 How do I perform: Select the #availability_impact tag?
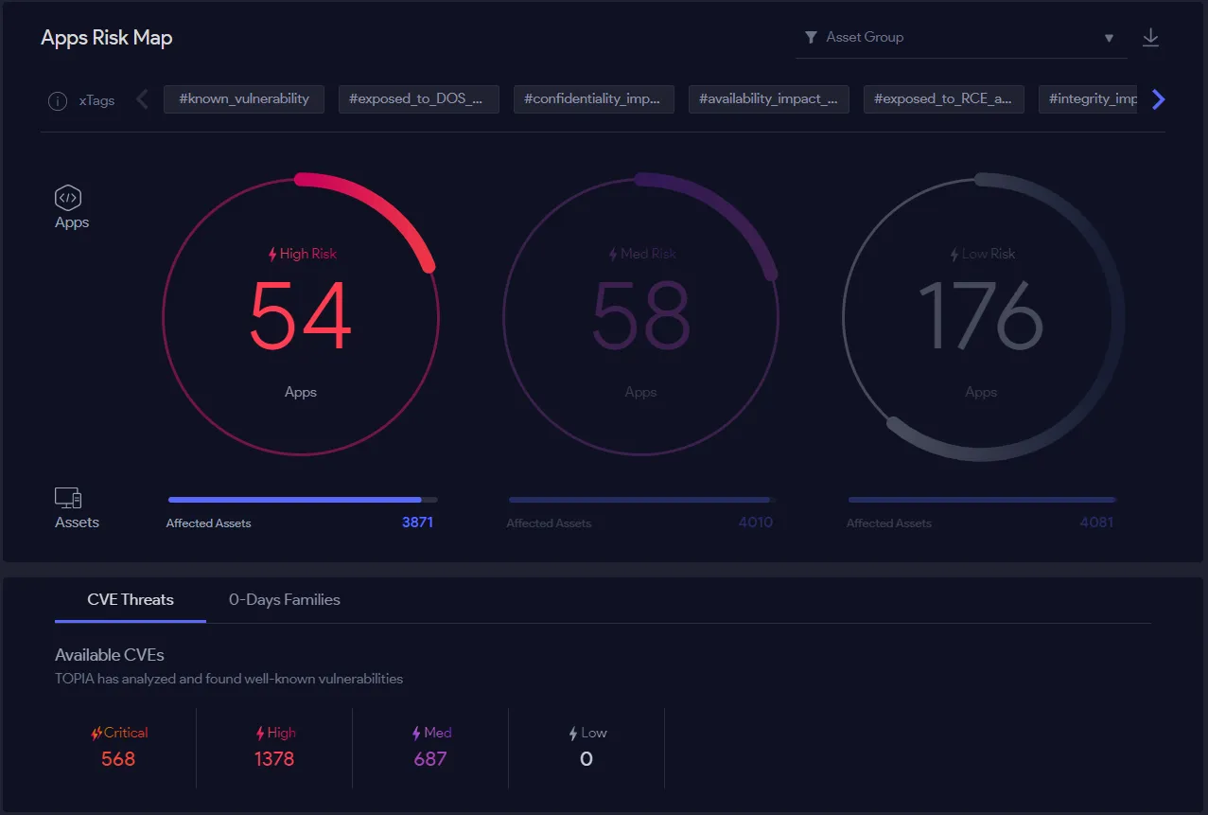(x=768, y=99)
